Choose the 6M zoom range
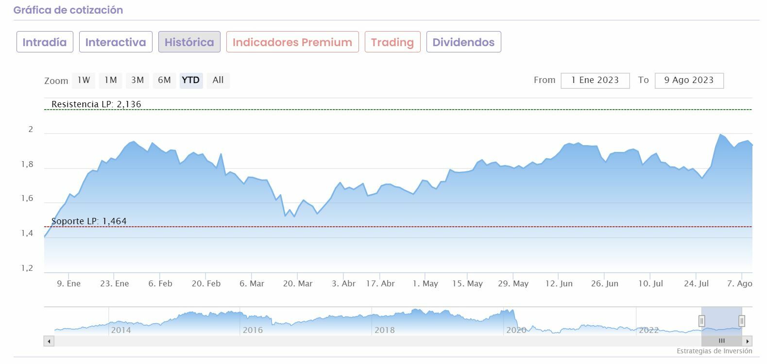 [164, 80]
